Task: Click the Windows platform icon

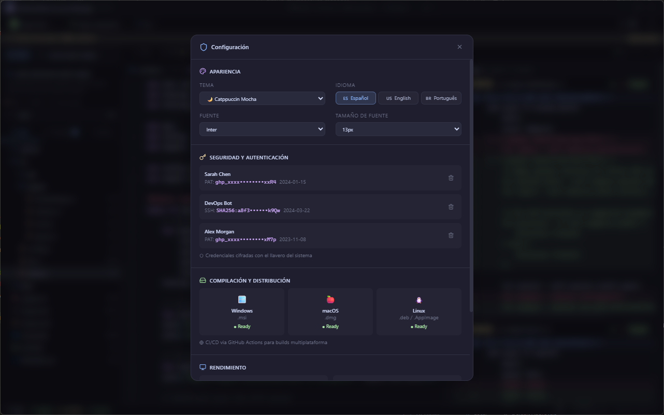Action: coord(242,299)
